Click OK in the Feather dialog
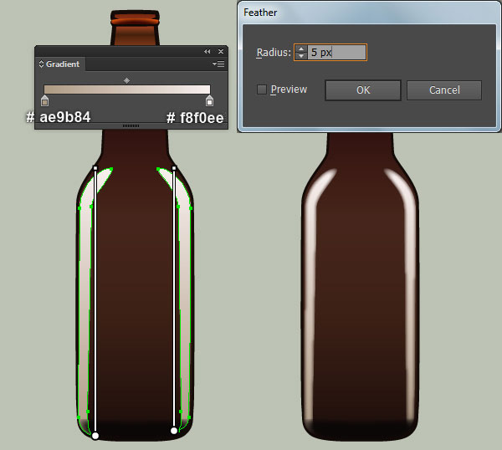The height and width of the screenshot is (450, 502). coord(363,90)
